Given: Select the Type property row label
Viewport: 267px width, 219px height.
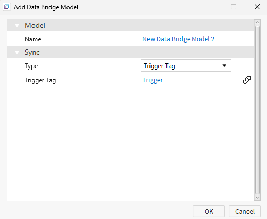Looking at the screenshot, I should [x=31, y=66].
